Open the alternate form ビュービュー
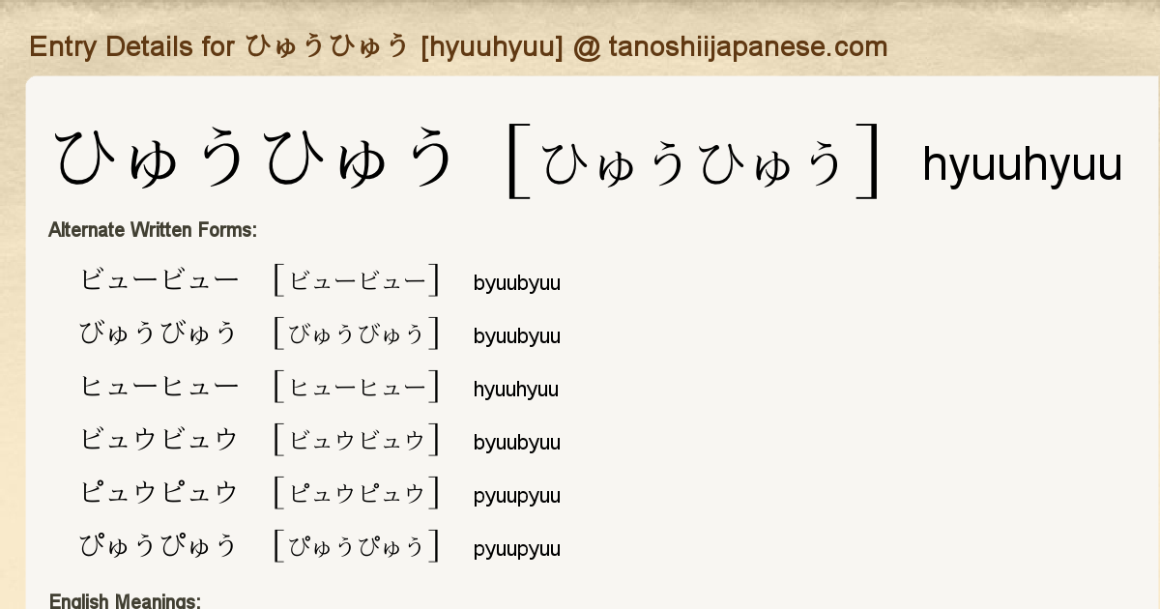The height and width of the screenshot is (609, 1160). (x=159, y=280)
